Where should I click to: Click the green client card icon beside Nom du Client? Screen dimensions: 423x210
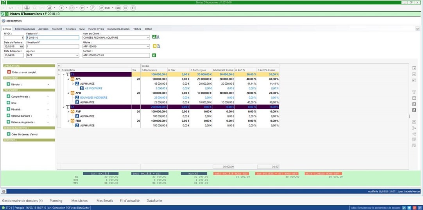coord(154,37)
